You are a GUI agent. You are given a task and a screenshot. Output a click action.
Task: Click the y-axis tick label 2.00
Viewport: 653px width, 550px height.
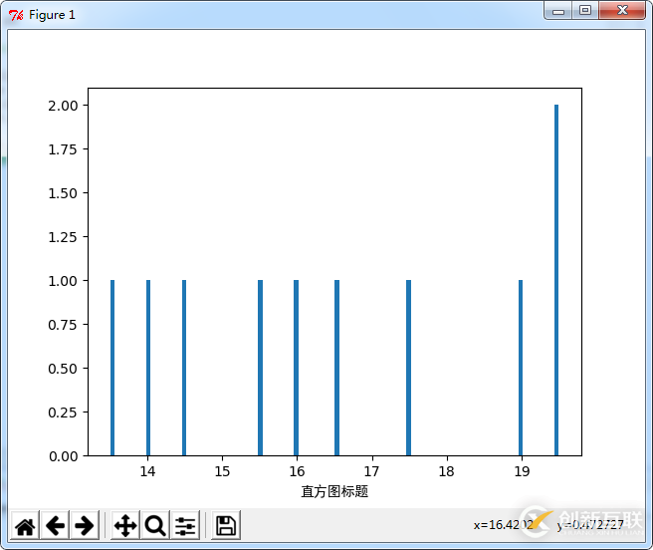coord(63,106)
